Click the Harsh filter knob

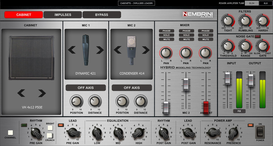[x=263, y=21]
